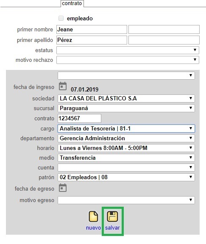Click the nuevo link text
Viewport: 206px width, 244px height.
pos(93,228)
